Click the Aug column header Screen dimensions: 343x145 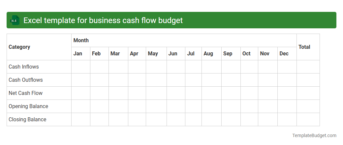coord(211,54)
